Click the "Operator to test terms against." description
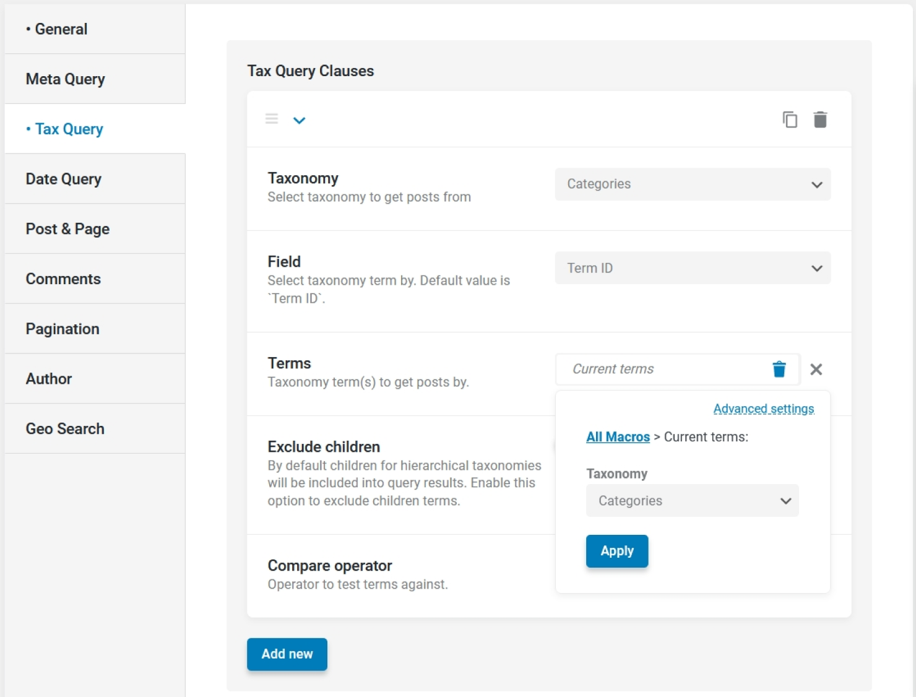Viewport: 916px width, 697px height. (358, 584)
